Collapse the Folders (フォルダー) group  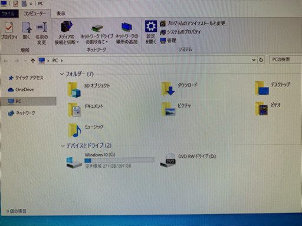coord(62,74)
